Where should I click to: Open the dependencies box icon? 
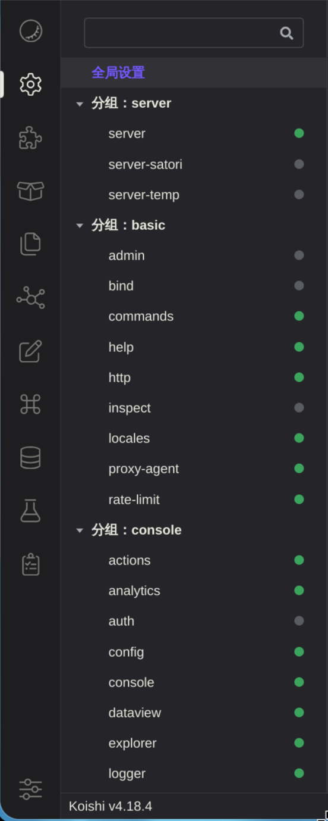click(30, 191)
